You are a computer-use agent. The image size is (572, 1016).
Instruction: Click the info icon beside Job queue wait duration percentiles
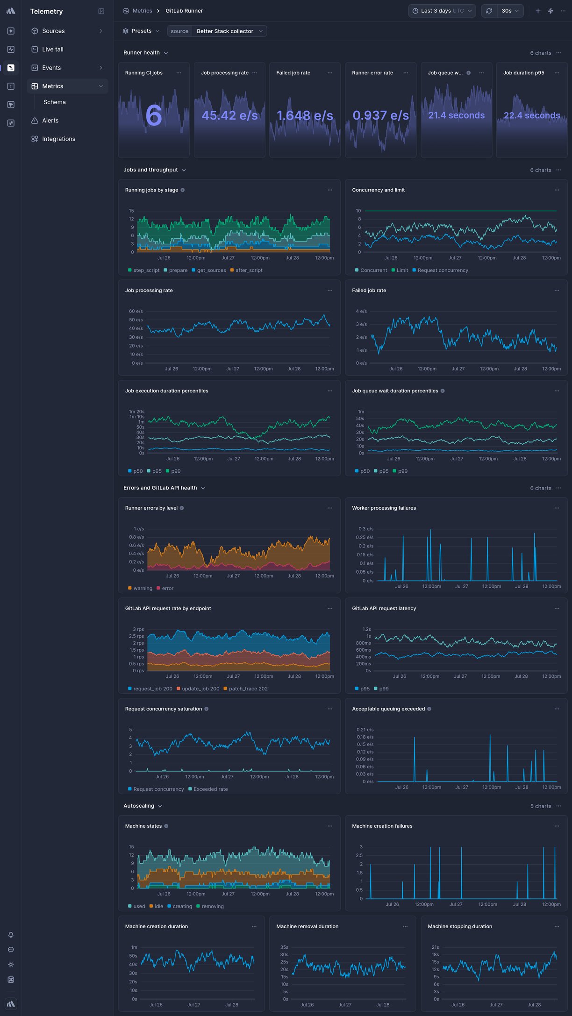tap(443, 391)
